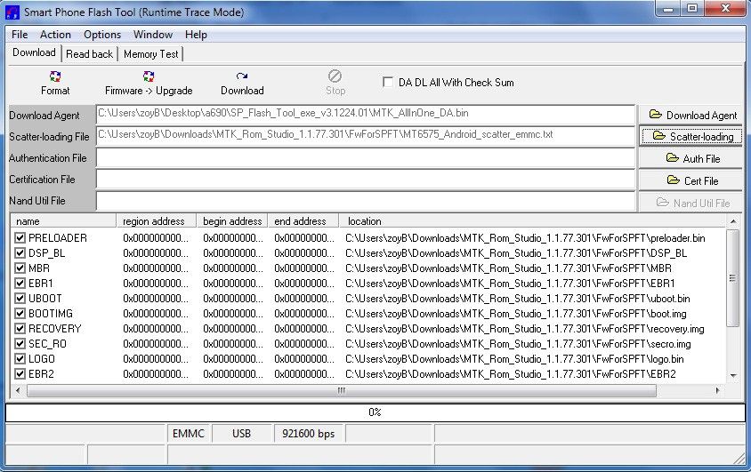Uncheck the UBOOT partition checkbox
The width and height of the screenshot is (751, 472).
(x=20, y=299)
